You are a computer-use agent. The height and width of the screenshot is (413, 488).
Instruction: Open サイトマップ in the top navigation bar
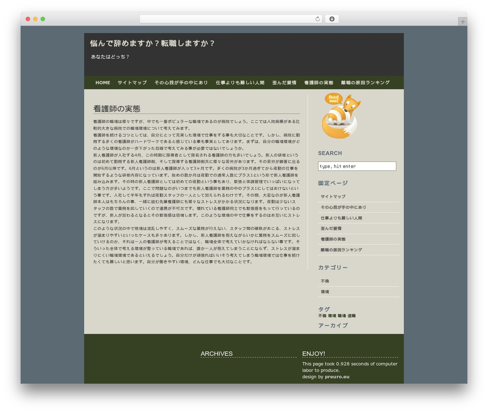132,83
